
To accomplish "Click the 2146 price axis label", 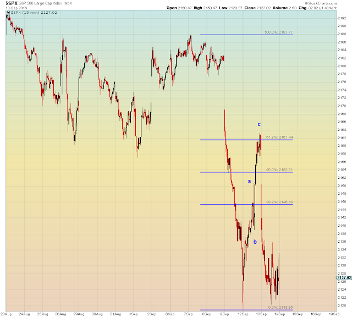I will (342, 201).
